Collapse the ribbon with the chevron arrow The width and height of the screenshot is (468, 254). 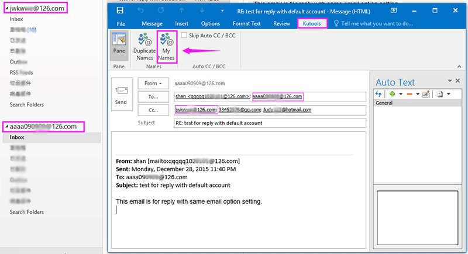pyautogui.click(x=459, y=66)
